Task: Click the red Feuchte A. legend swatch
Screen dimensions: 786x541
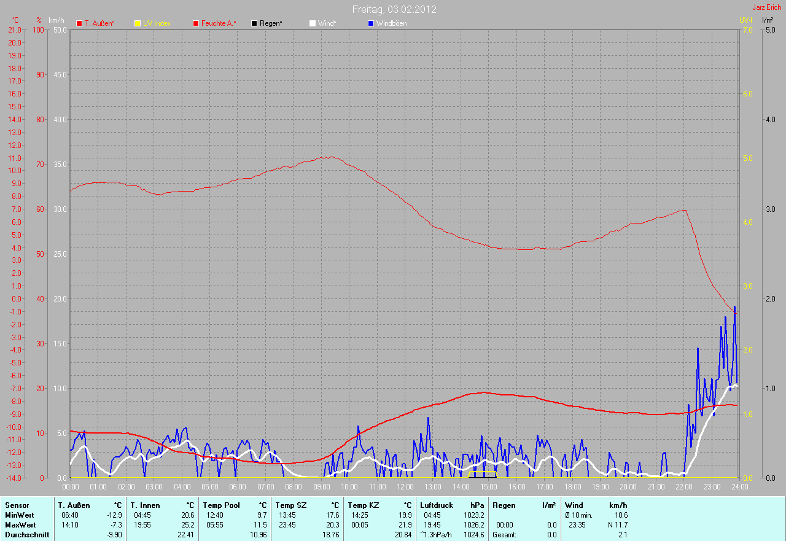Action: point(196,23)
